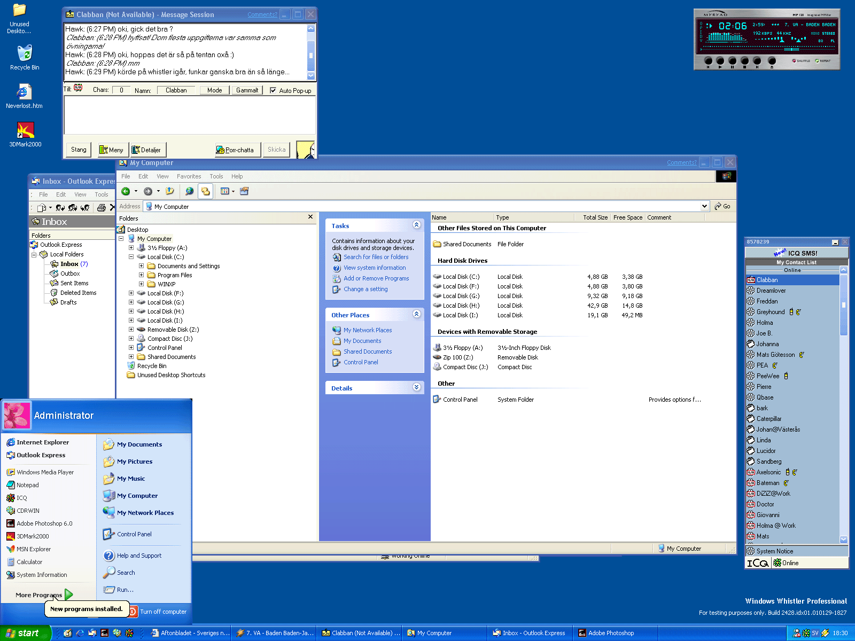Pause playback in the Myryad player

[732, 61]
